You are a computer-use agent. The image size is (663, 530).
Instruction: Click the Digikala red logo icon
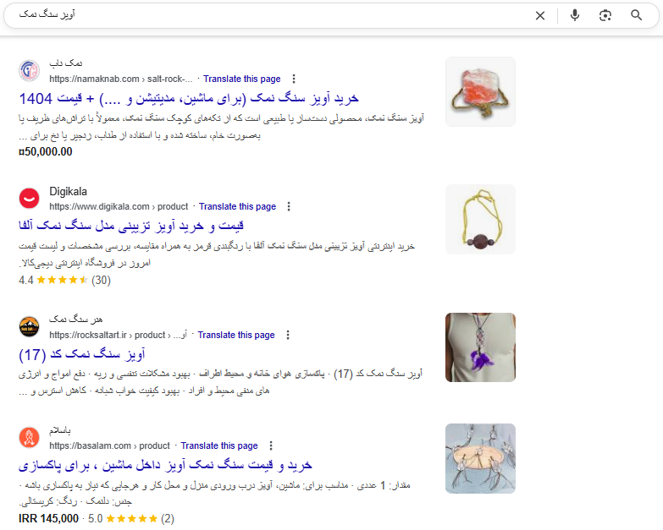(29, 199)
